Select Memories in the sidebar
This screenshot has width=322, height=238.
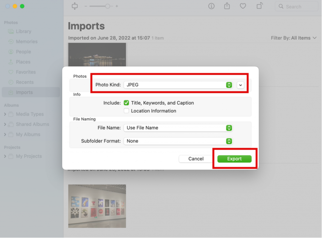point(26,42)
